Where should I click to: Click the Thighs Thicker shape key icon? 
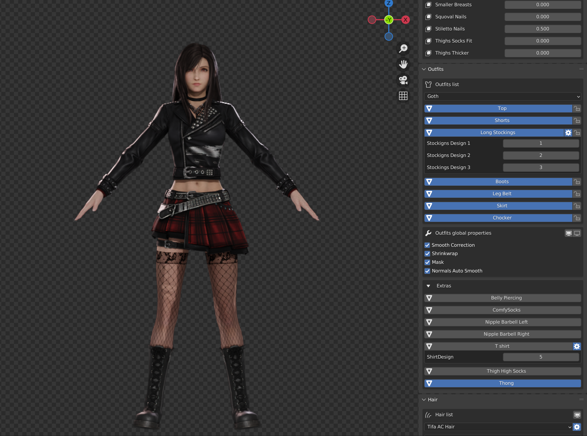coord(428,53)
